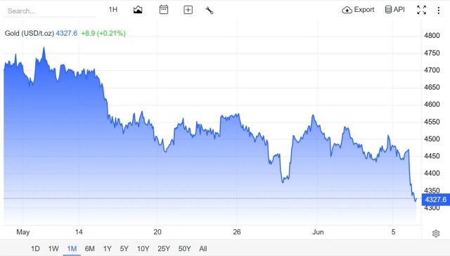The width and height of the screenshot is (450, 256).
Task: Select the 5Y time range
Action: 124,248
